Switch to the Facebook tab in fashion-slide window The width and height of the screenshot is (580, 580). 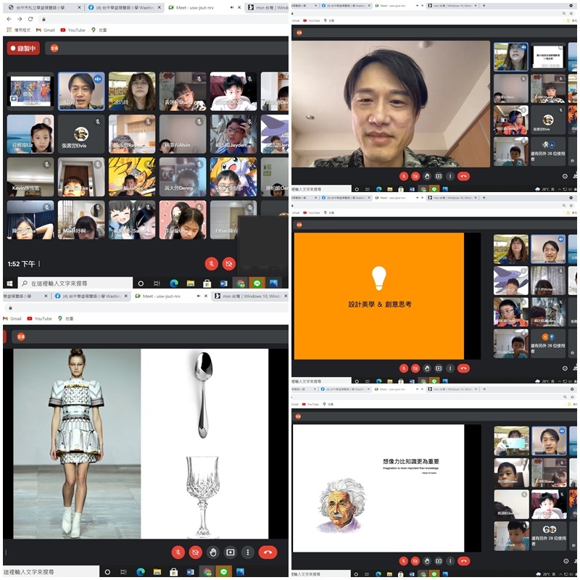tap(91, 296)
